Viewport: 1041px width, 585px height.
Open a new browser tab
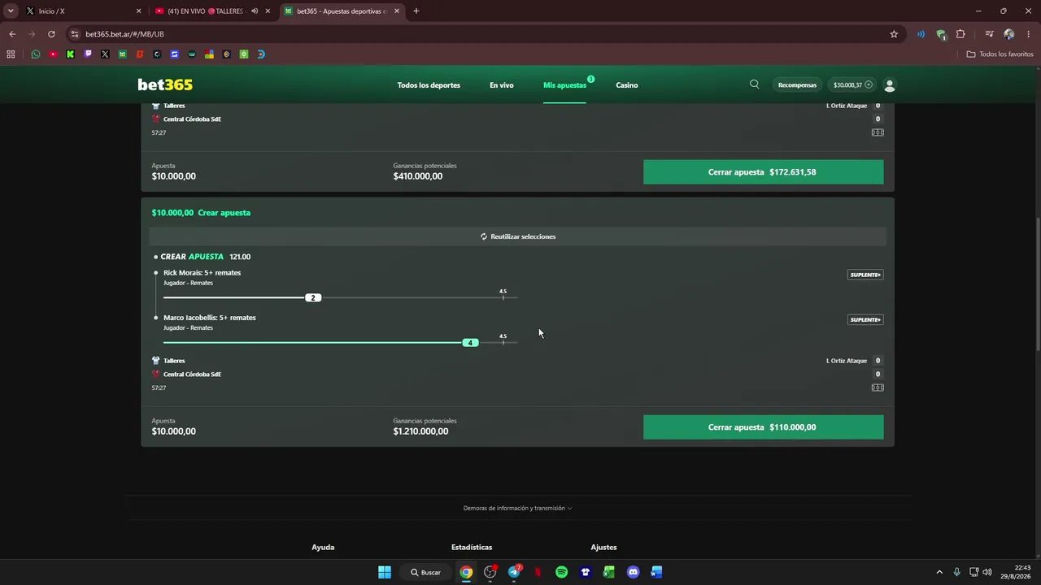[416, 11]
